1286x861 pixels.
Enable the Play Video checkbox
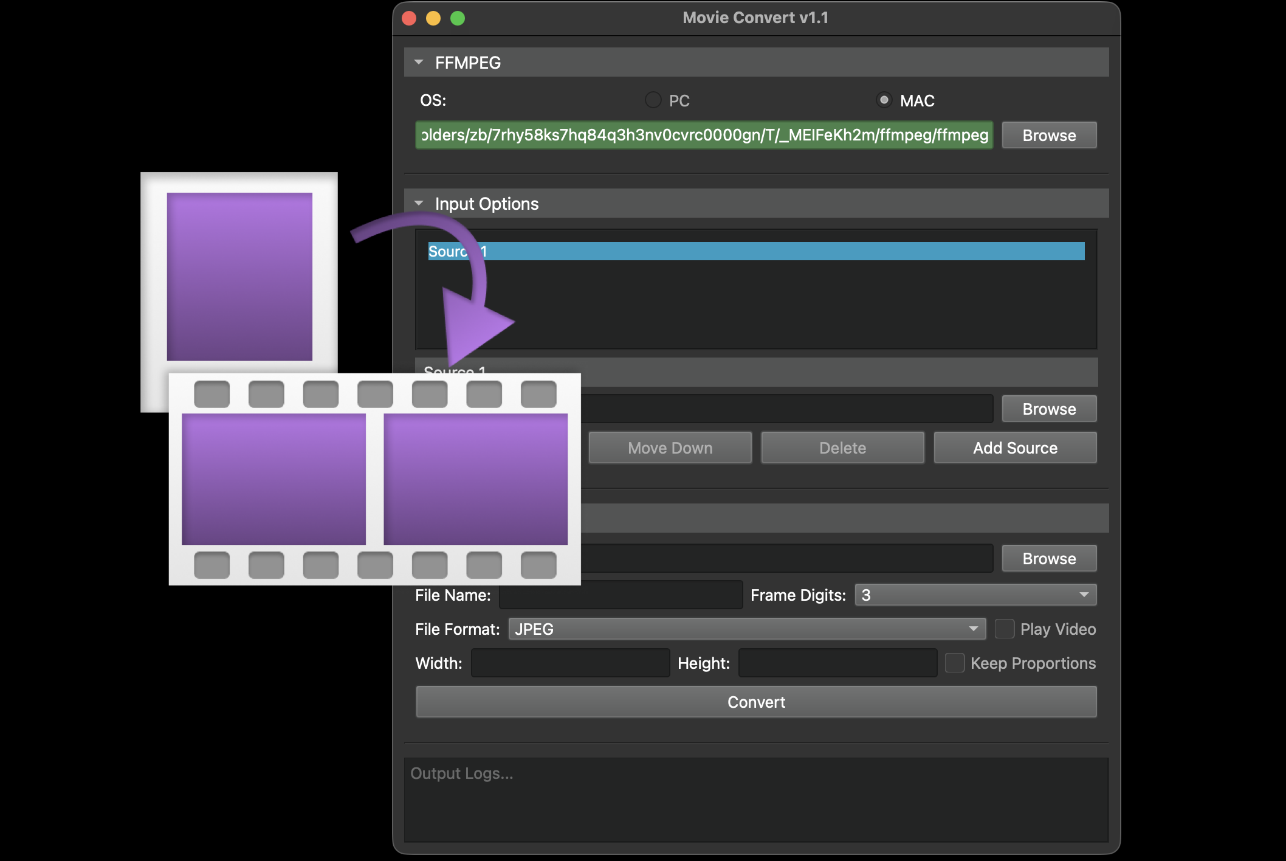point(1004,629)
